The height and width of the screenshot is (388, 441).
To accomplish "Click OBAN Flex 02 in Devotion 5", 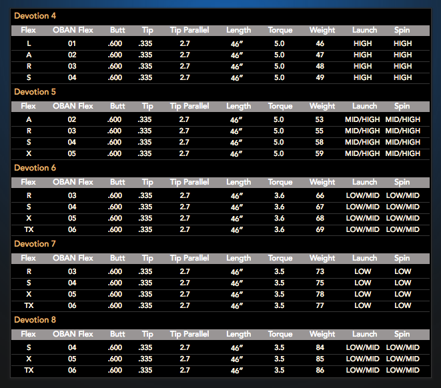I will pos(71,120).
